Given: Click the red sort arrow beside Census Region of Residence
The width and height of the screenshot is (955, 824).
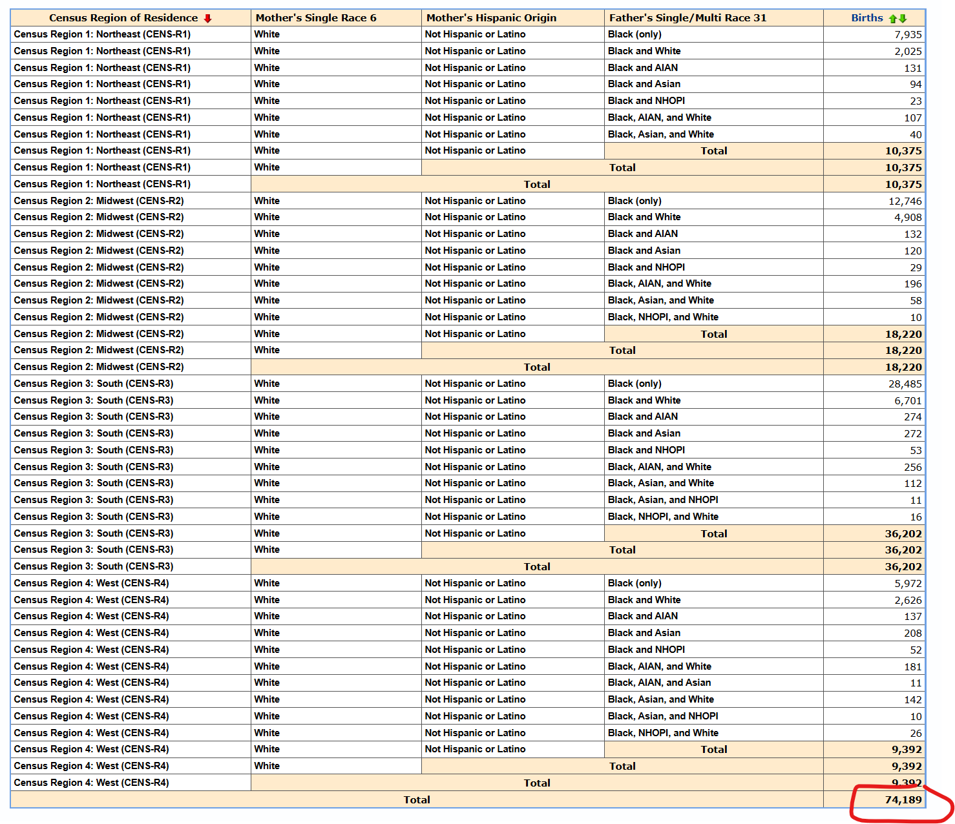Looking at the screenshot, I should (207, 18).
